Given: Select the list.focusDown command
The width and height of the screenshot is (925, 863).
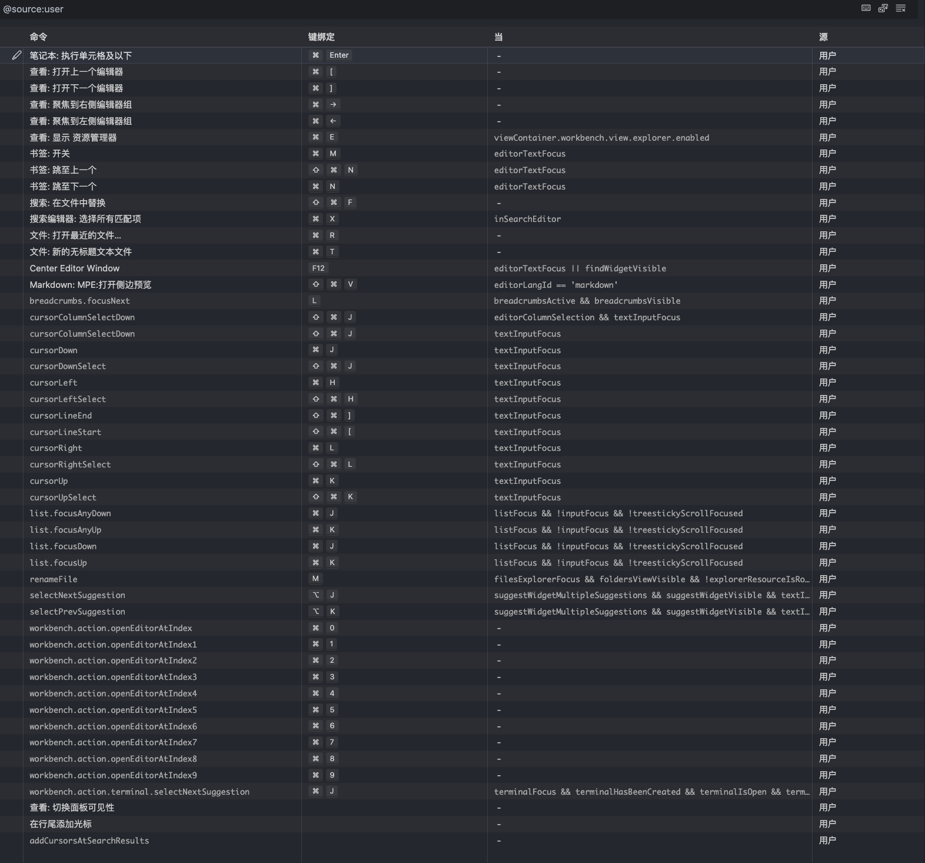Looking at the screenshot, I should pyautogui.click(x=63, y=546).
